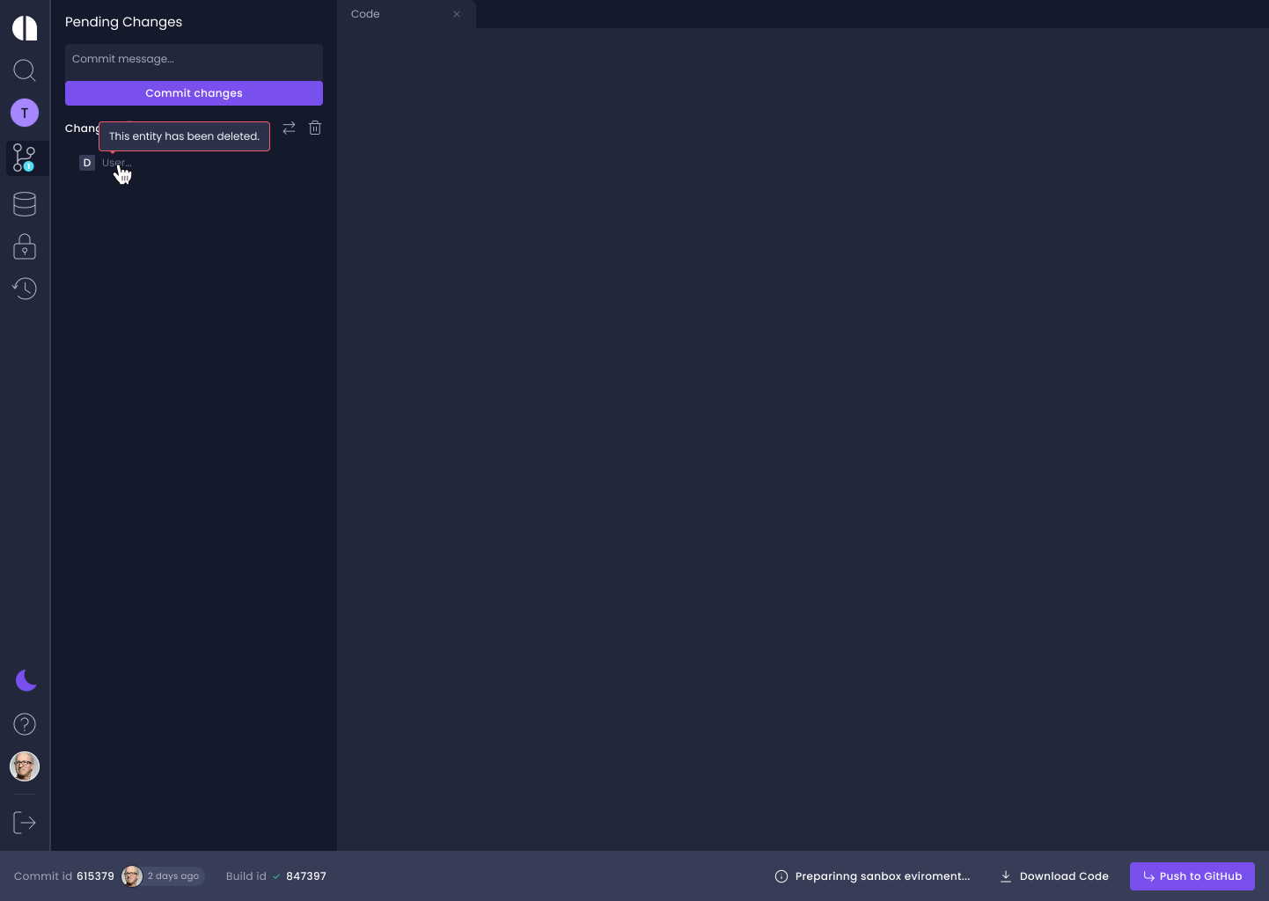Screen dimensions: 1269x901
Task: Click the '2 days ago' label
Action: pyautogui.click(x=173, y=876)
